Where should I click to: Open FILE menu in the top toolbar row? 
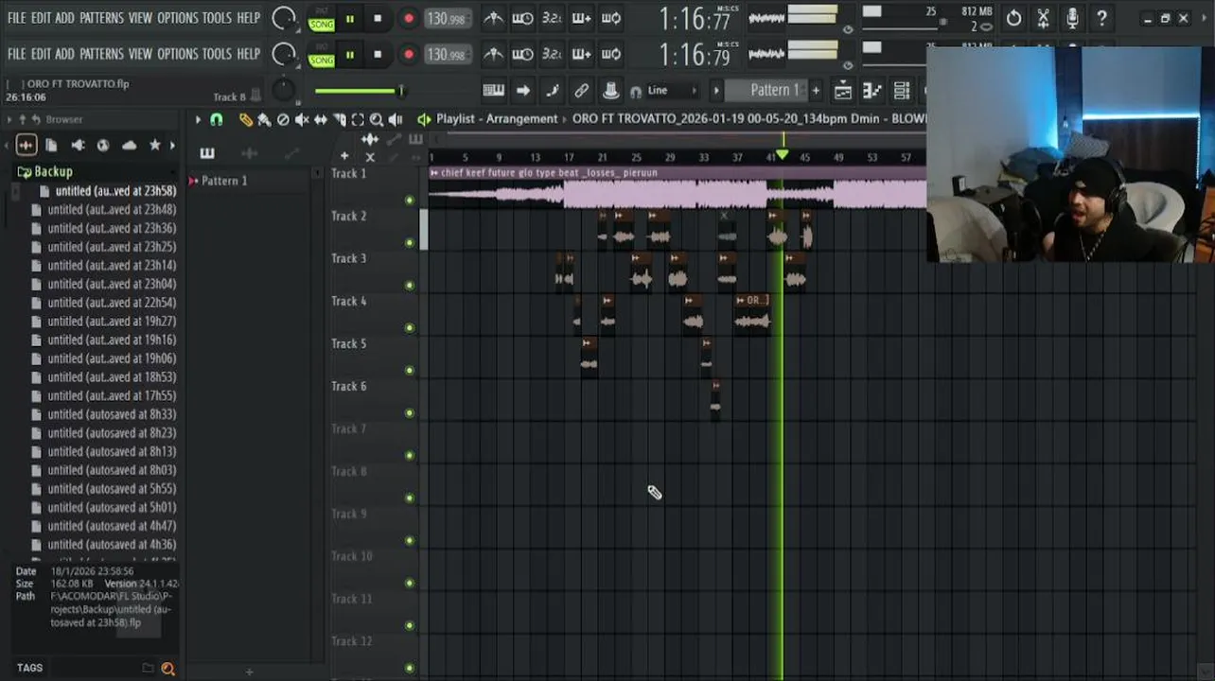click(16, 18)
